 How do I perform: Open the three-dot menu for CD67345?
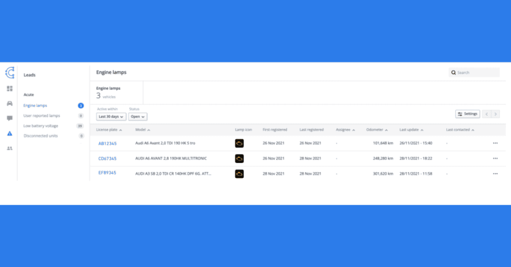click(x=495, y=158)
